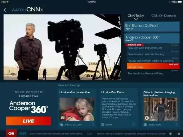Share the Ukraine Fast Facts story
The image size is (183, 137).
click(134, 124)
